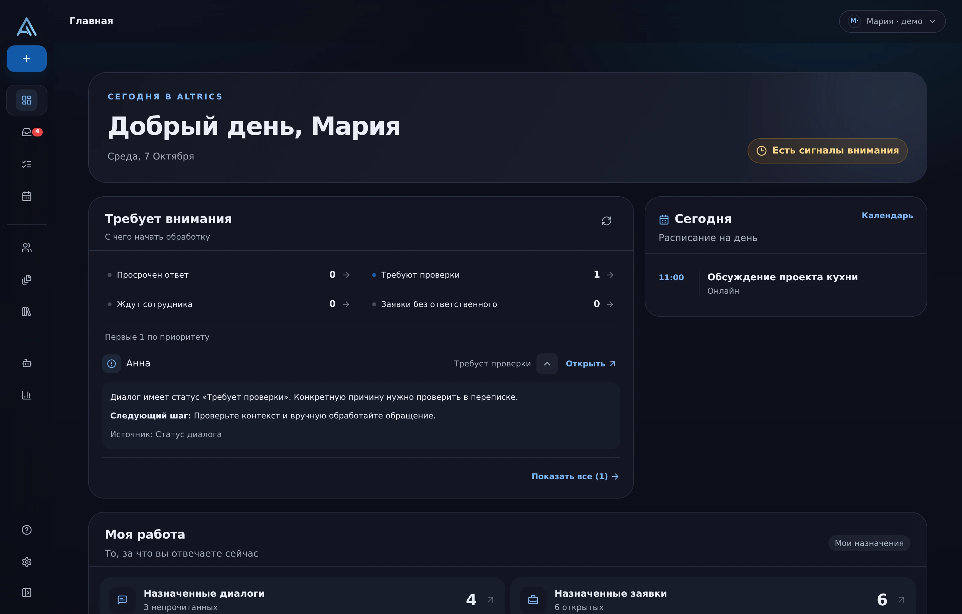
Task: Click the arrow next to count 6
Action: 901,600
